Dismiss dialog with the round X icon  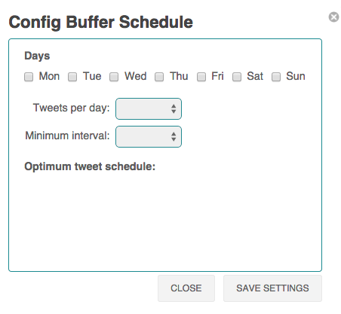tap(333, 17)
